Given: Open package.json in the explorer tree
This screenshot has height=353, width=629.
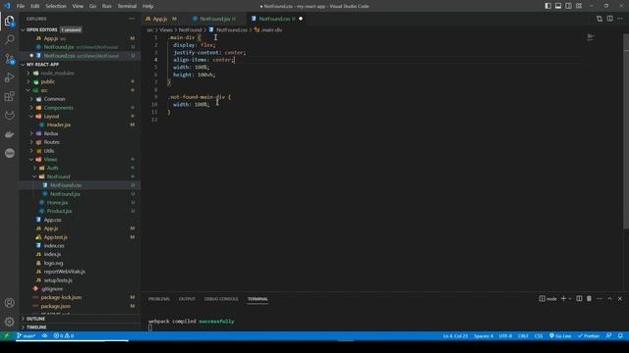Looking at the screenshot, I should (55, 306).
